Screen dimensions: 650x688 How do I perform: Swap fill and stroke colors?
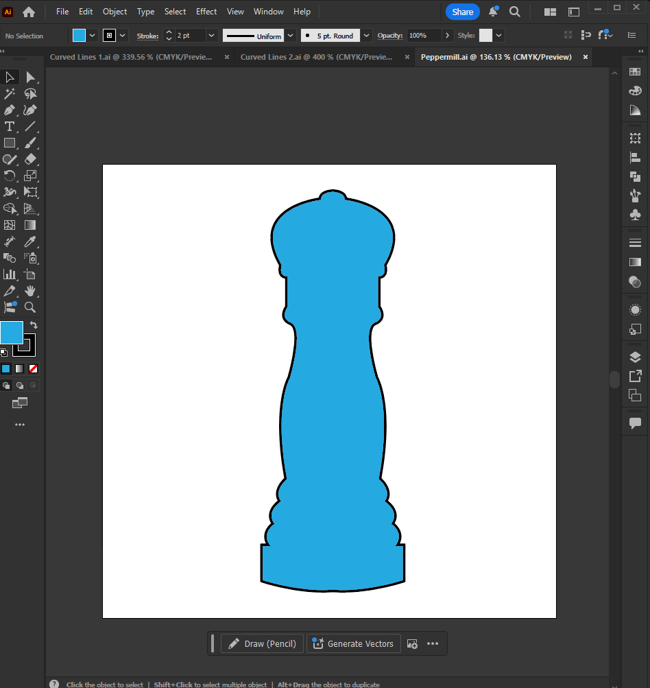point(34,325)
